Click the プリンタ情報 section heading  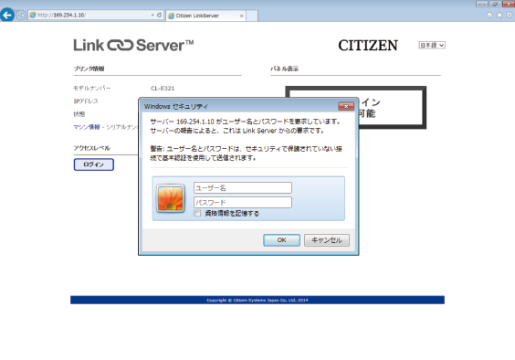[x=89, y=69]
